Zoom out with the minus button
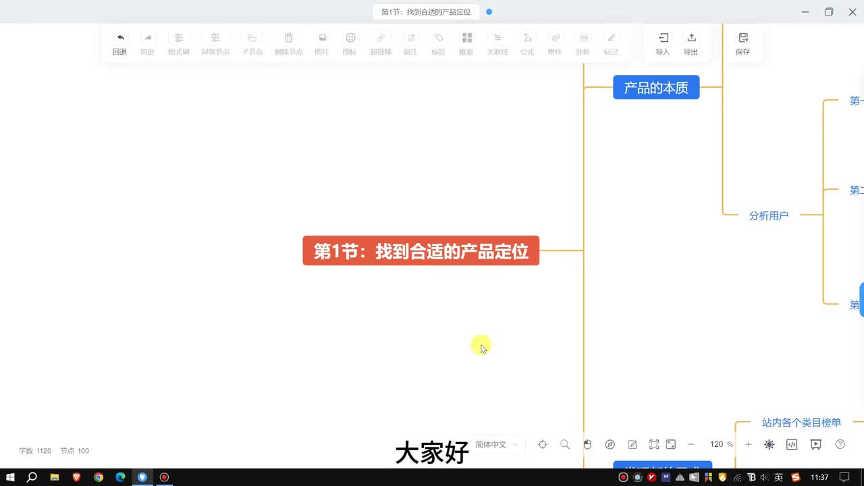Screen dimensions: 864x486 point(691,444)
